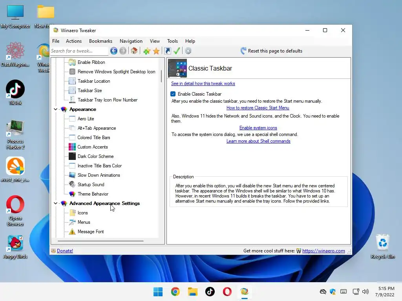Screen dimensions: 402x301
Task: Click the taskbar clock 5:15 PM
Action: (386, 288)
